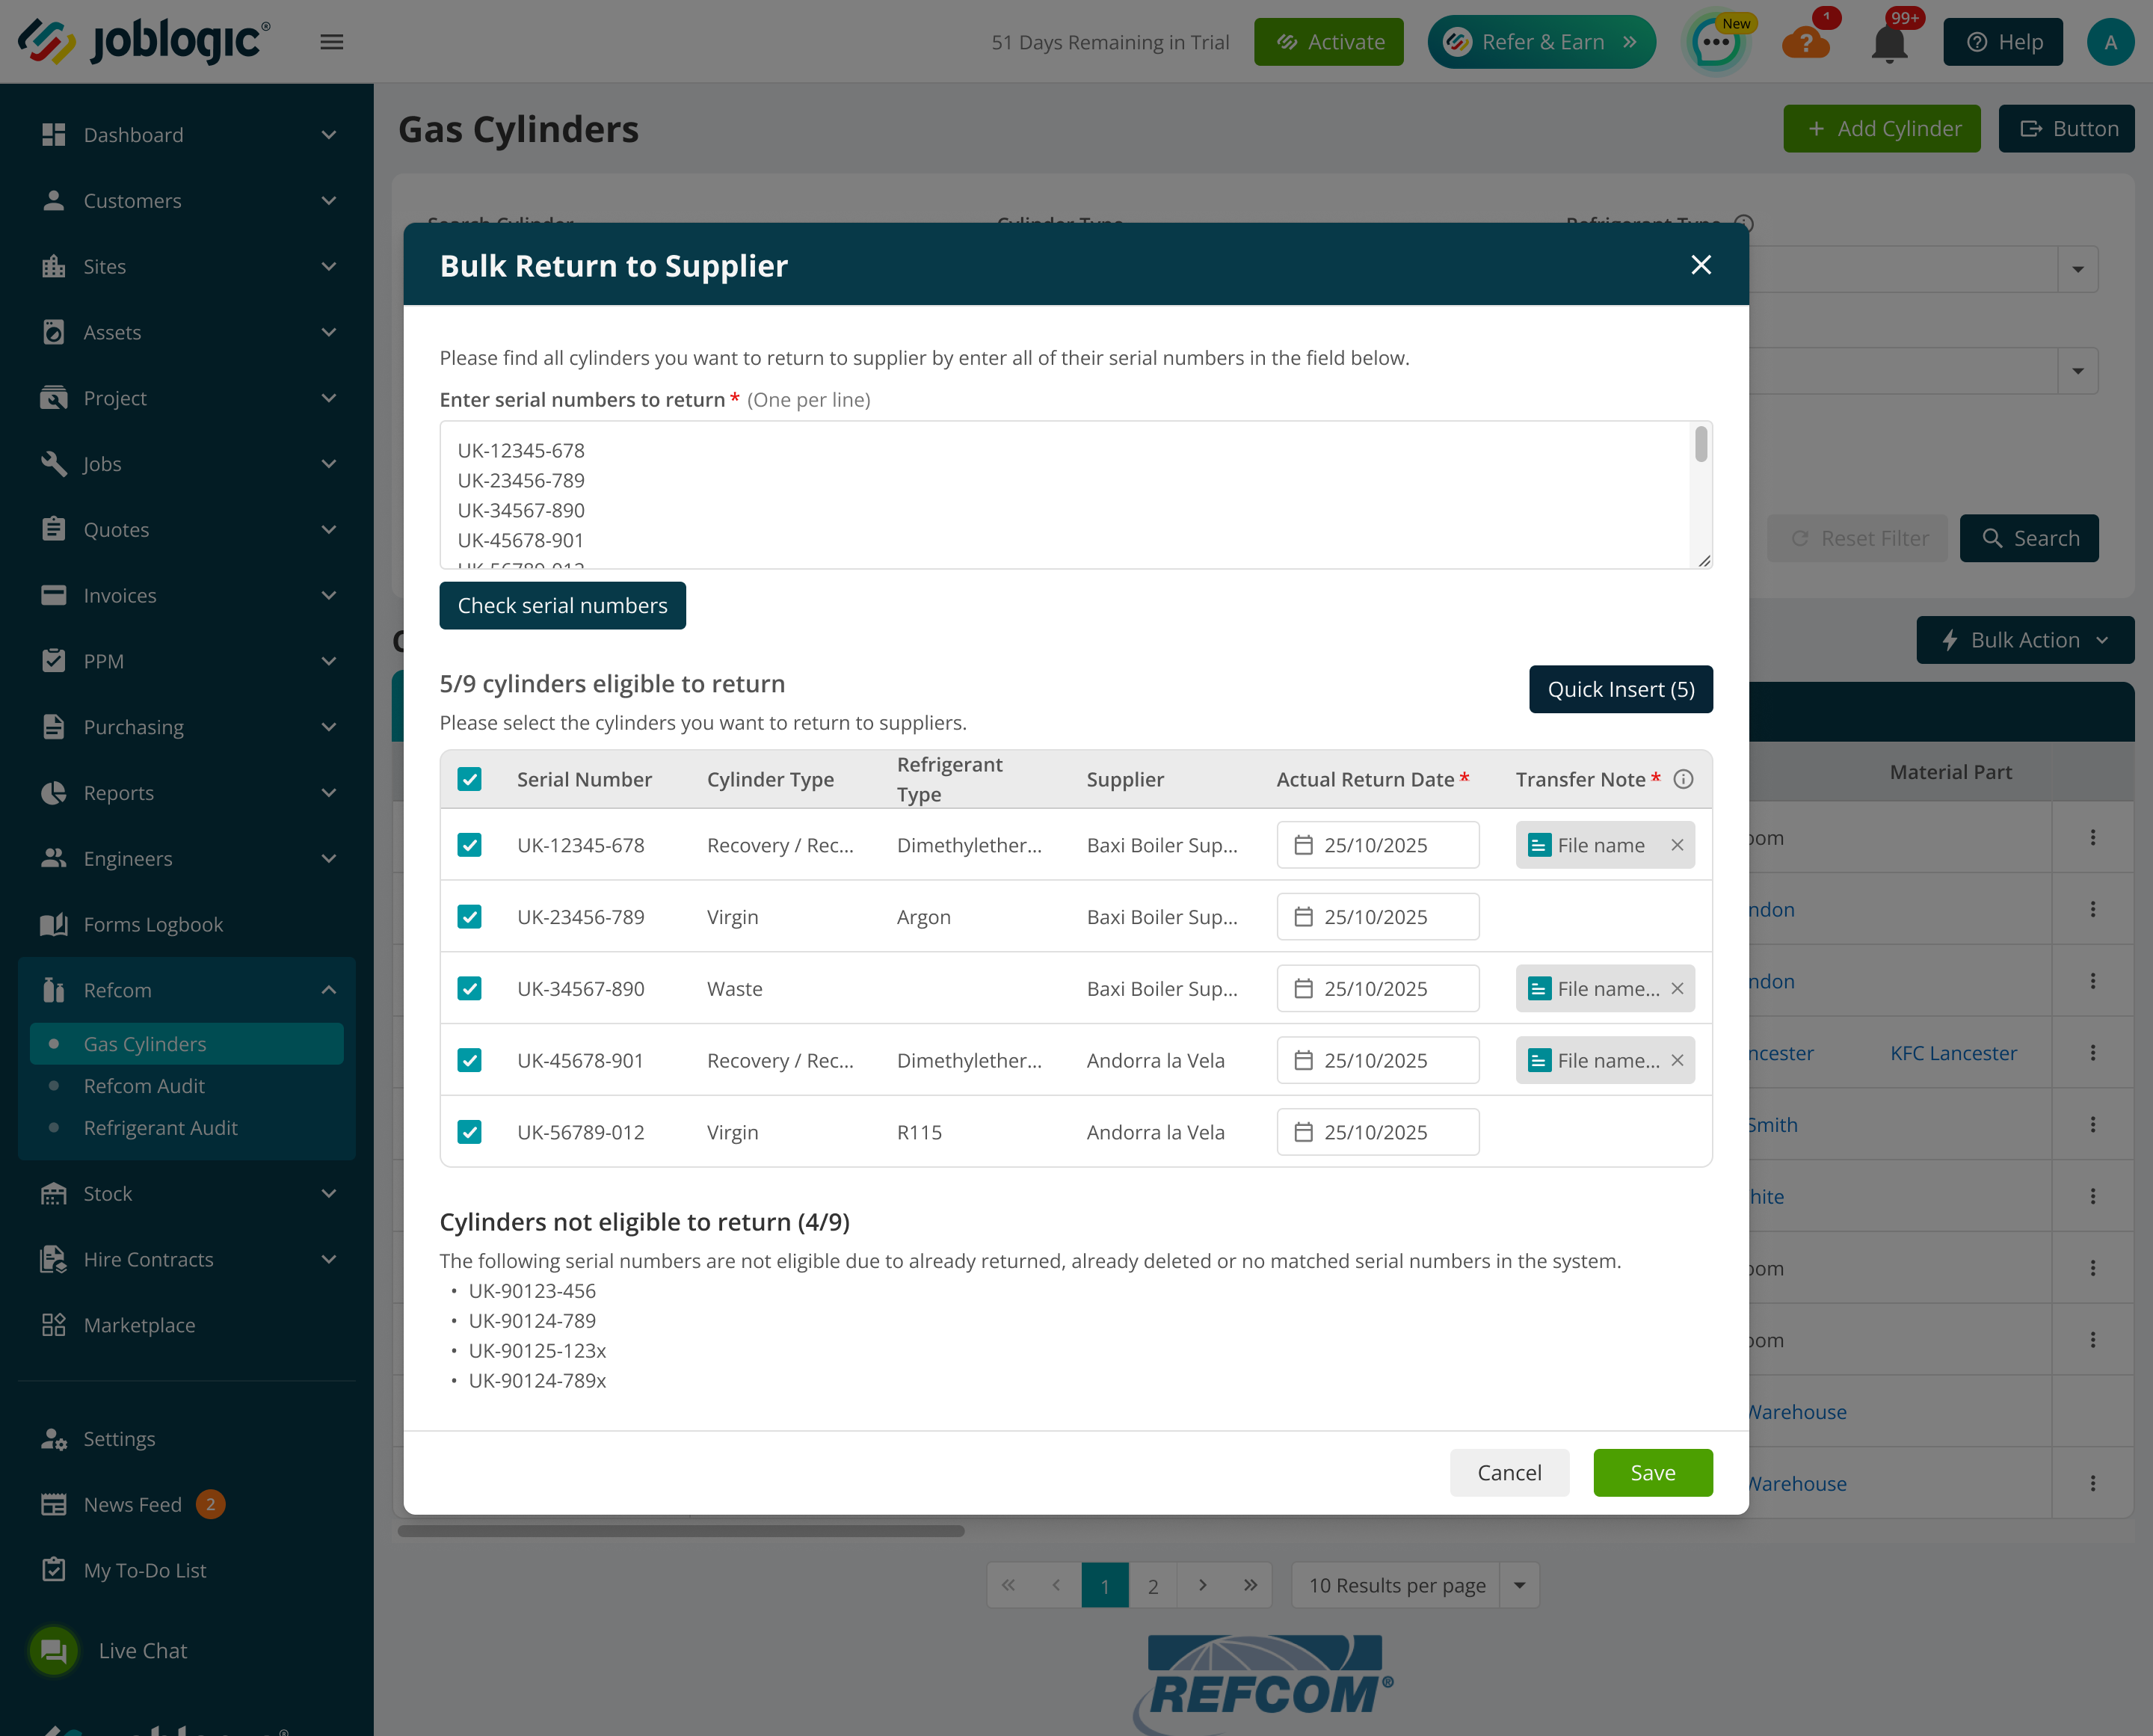Screen dimensions: 2153x1736
Task: Click Quick Insert (5) button
Action: click(x=1620, y=689)
